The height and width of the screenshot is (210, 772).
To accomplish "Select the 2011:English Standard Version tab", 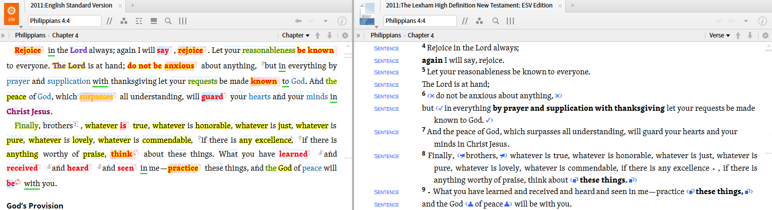I will coord(71,5).
